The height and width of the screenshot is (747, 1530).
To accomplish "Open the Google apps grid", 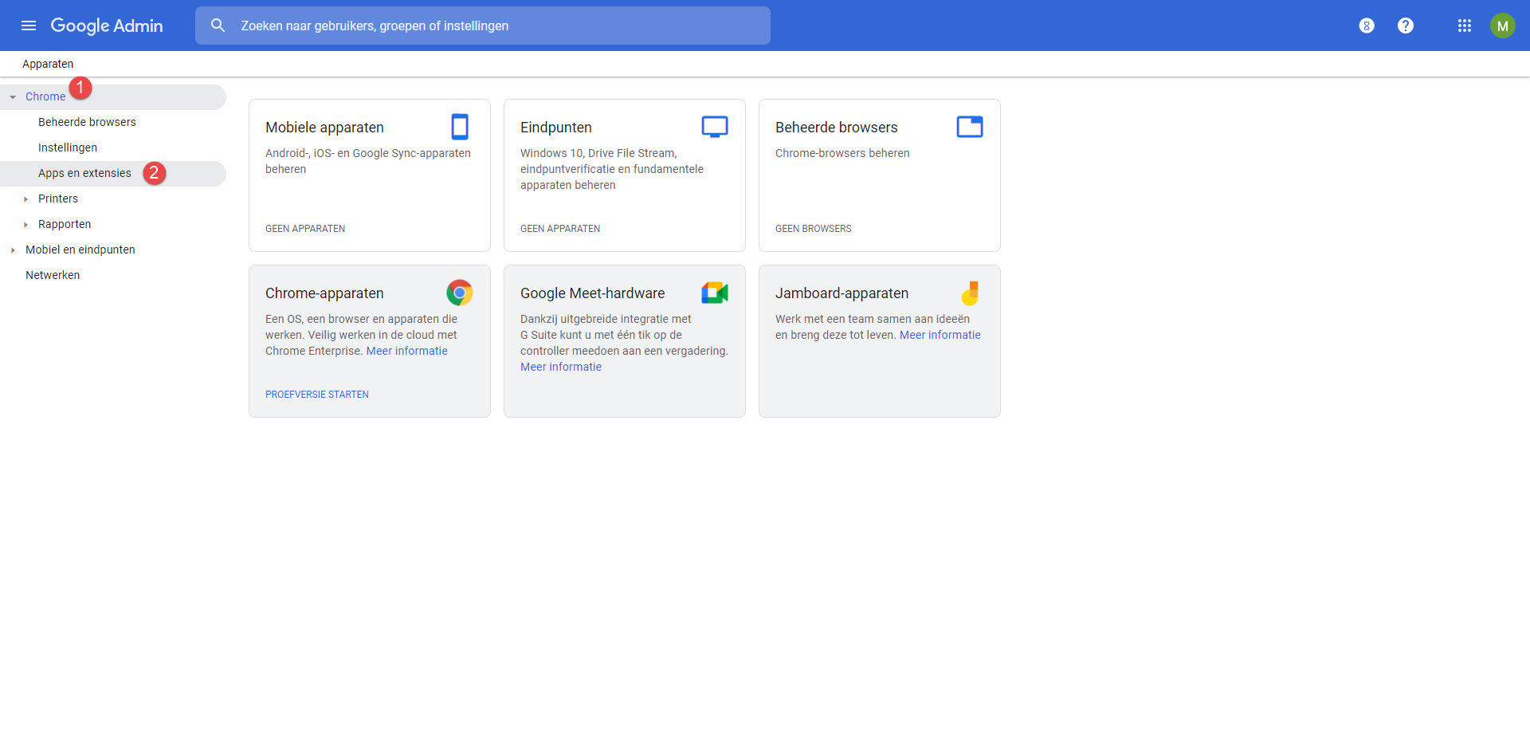I will pos(1465,26).
